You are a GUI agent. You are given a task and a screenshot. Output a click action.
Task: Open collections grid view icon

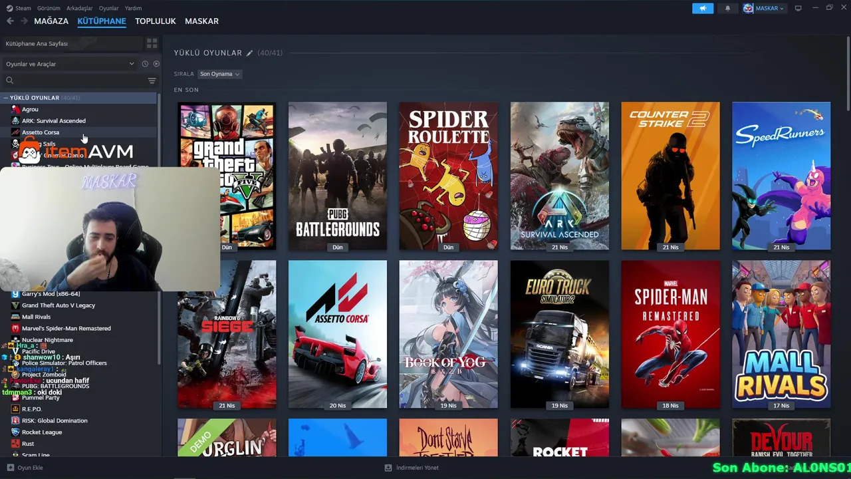(x=152, y=43)
